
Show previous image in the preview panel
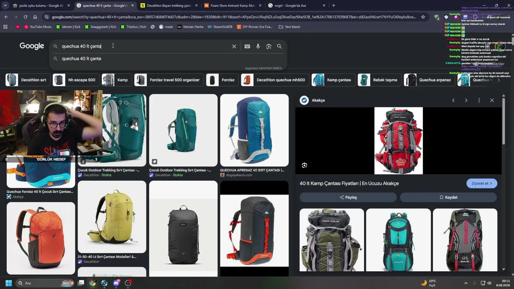pyautogui.click(x=453, y=100)
